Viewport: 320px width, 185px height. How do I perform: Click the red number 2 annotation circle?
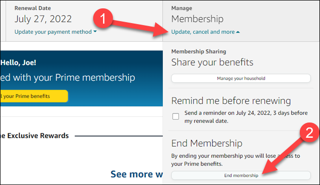coord(309,133)
